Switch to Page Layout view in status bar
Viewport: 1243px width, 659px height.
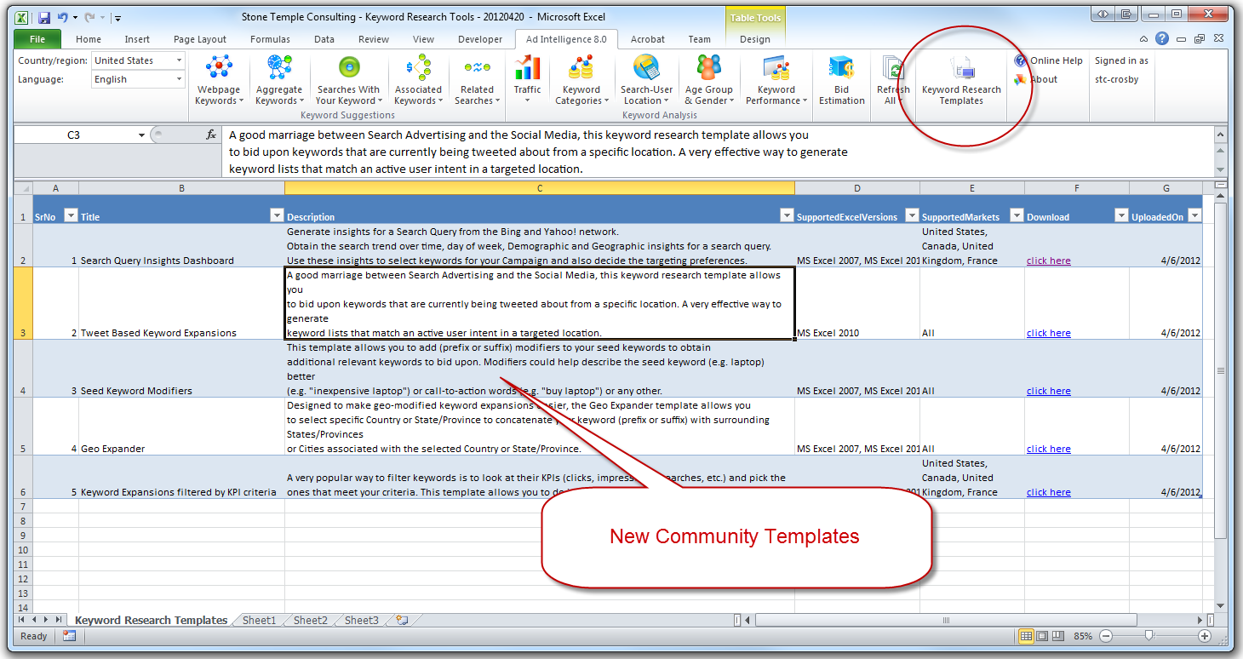[x=1043, y=635]
